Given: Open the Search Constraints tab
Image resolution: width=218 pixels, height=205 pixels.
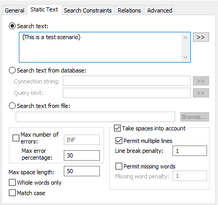Looking at the screenshot, I should tap(88, 10).
